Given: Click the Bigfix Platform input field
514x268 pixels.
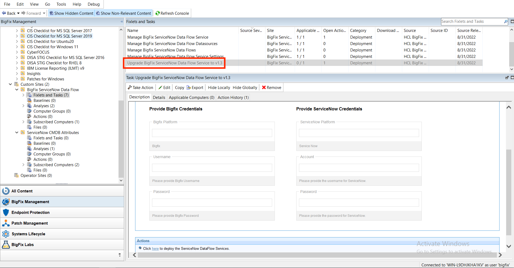Looking at the screenshot, I should click(x=212, y=133).
